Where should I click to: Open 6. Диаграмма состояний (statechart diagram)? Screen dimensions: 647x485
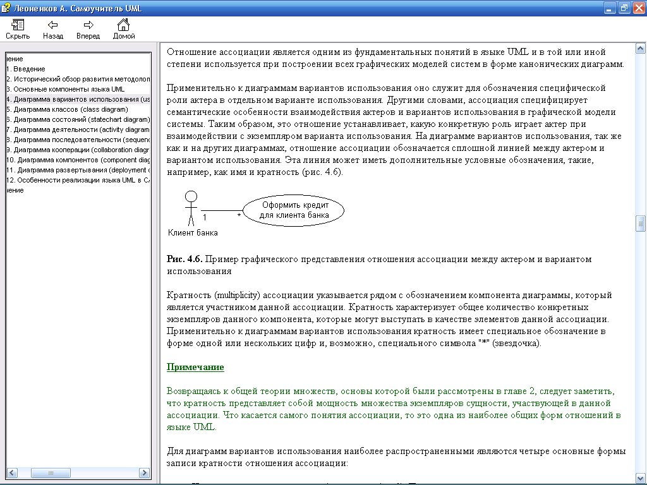[x=78, y=119]
